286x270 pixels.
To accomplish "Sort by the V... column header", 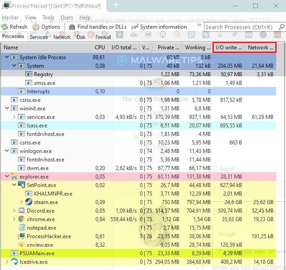I will pyautogui.click(x=146, y=48).
